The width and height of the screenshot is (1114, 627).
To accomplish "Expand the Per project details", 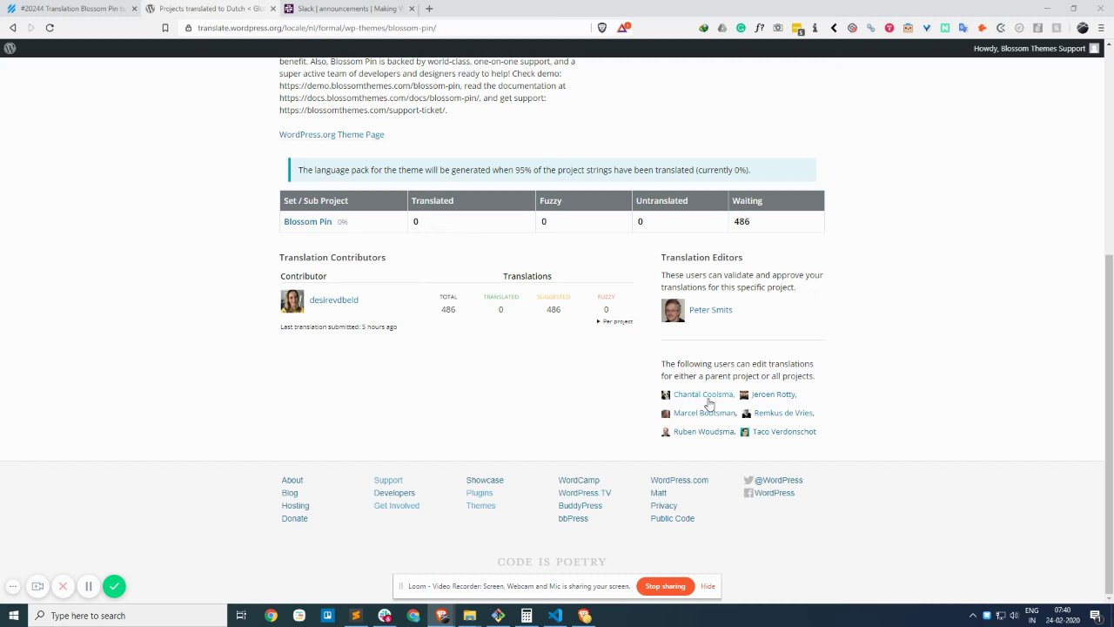I will [614, 321].
